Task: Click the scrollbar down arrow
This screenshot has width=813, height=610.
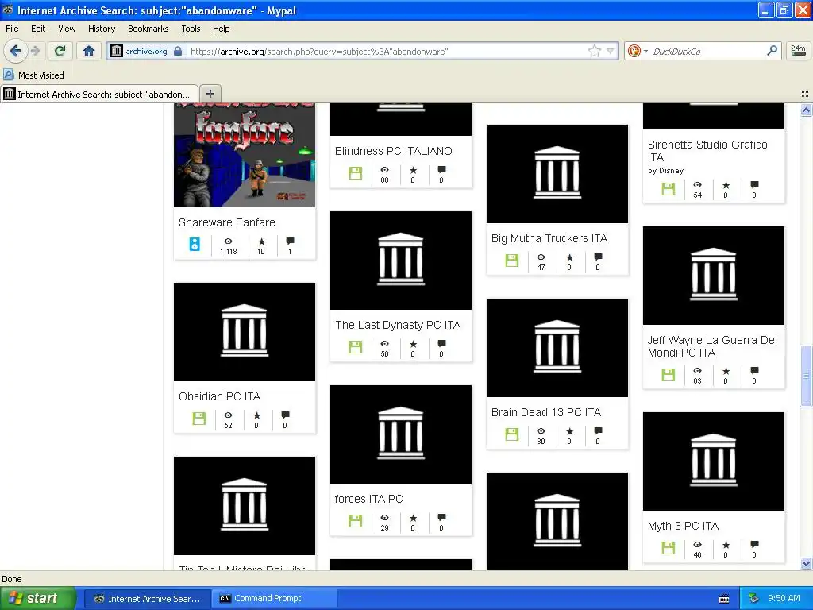Action: pyautogui.click(x=806, y=564)
